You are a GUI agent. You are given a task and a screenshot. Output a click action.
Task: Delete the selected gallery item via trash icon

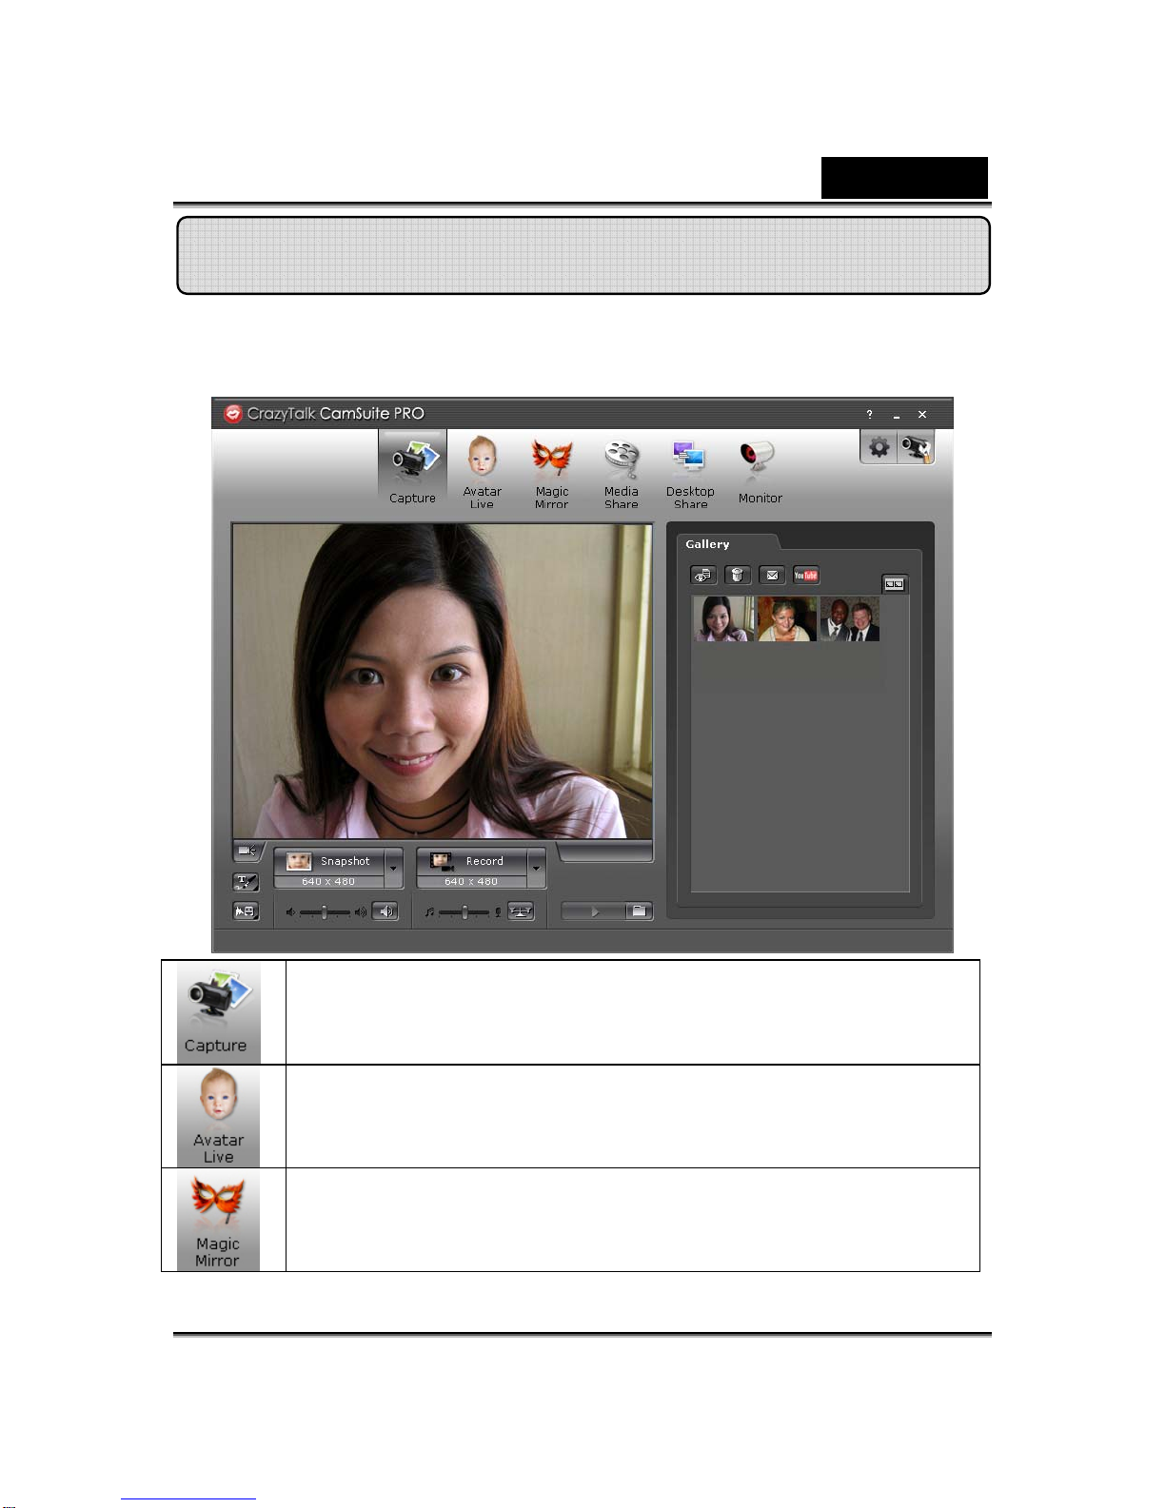[x=738, y=575]
